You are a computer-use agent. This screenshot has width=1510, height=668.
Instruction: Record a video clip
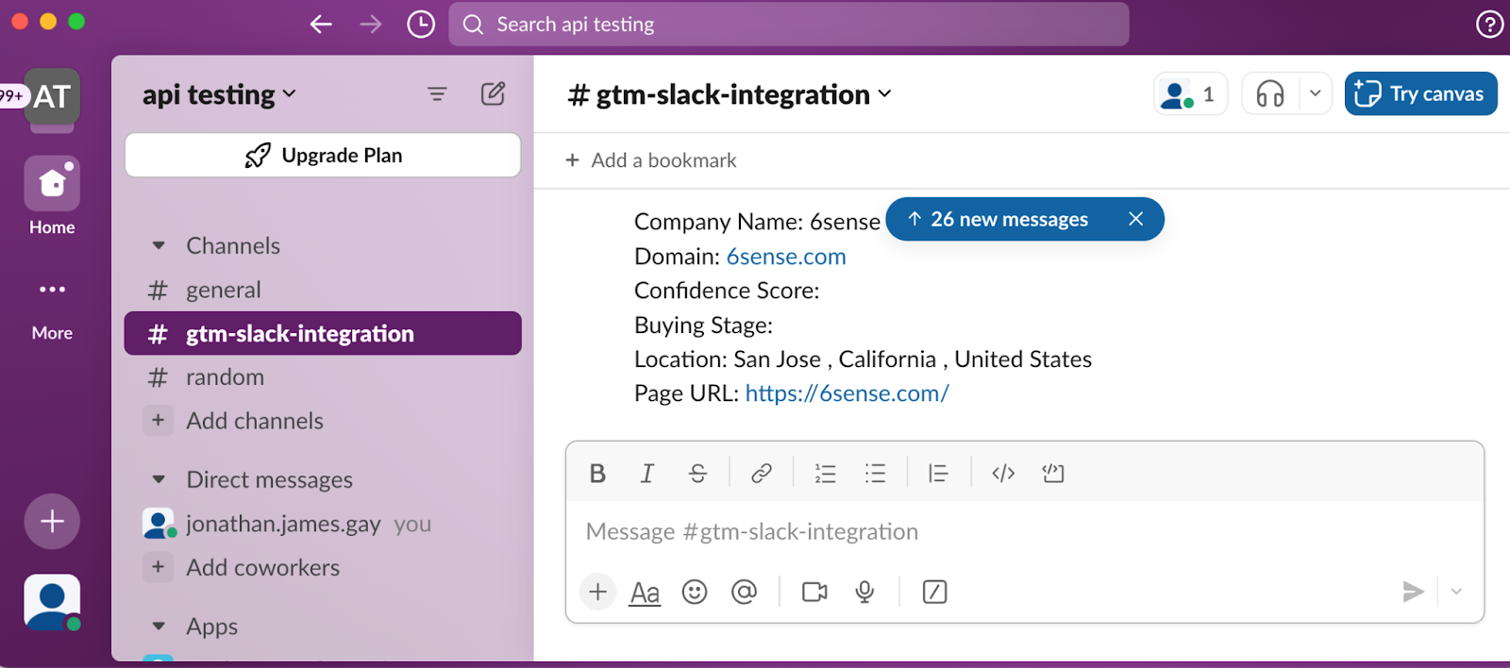[814, 592]
